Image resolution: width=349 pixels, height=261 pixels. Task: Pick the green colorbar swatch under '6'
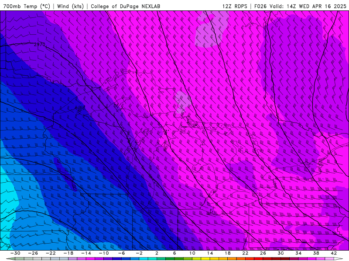coord(170,259)
